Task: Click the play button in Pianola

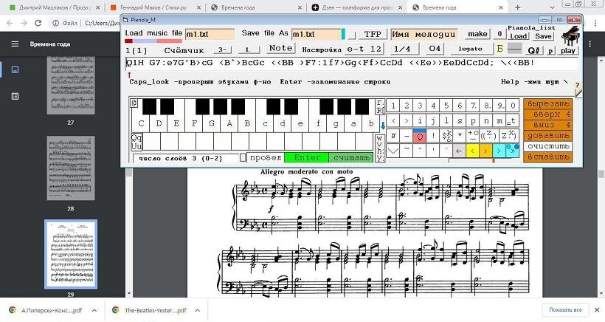Action: click(568, 50)
